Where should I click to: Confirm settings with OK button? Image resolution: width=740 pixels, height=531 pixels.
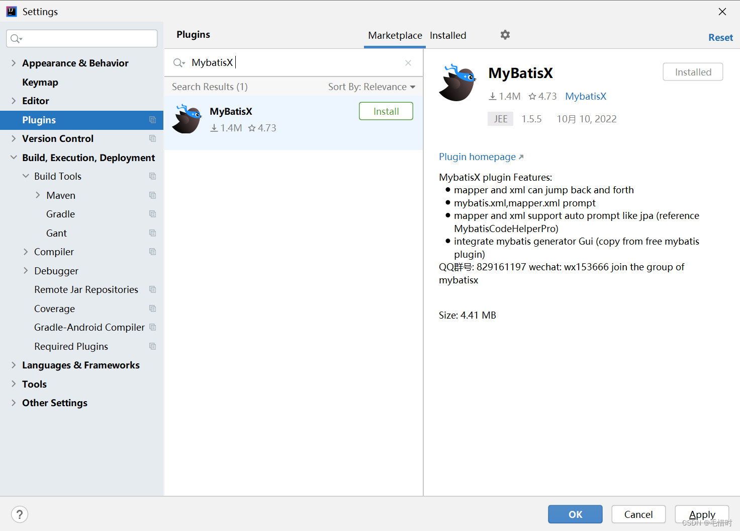point(575,514)
